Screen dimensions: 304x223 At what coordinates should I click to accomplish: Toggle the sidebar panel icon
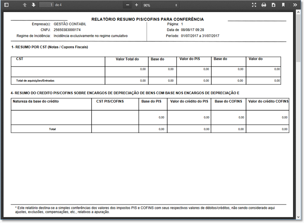[6, 5]
